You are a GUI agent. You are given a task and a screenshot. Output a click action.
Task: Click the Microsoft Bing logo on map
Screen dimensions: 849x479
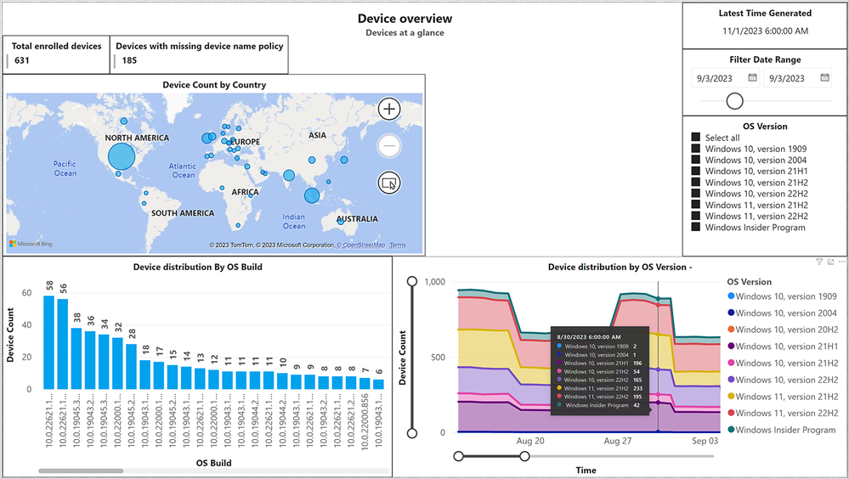(31, 244)
